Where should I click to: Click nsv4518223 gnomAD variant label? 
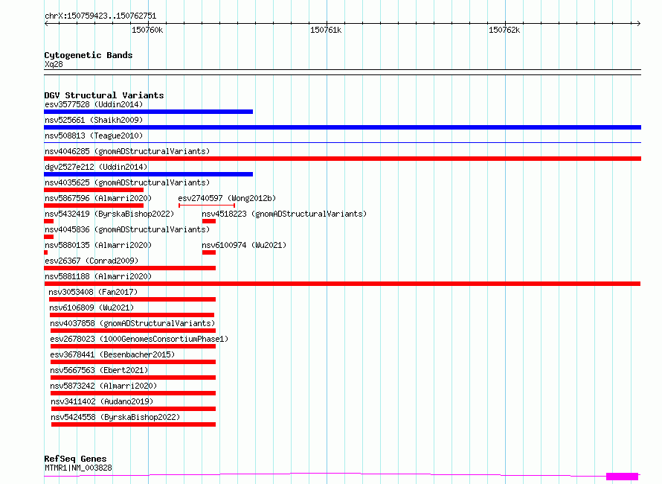click(284, 214)
